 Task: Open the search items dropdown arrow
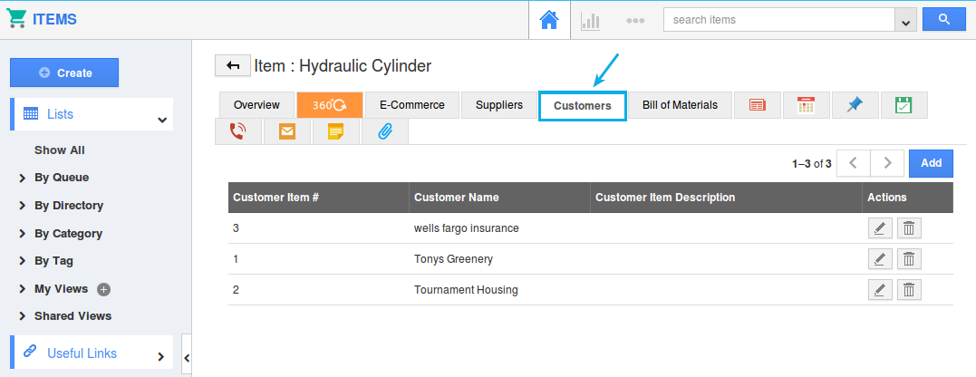904,20
